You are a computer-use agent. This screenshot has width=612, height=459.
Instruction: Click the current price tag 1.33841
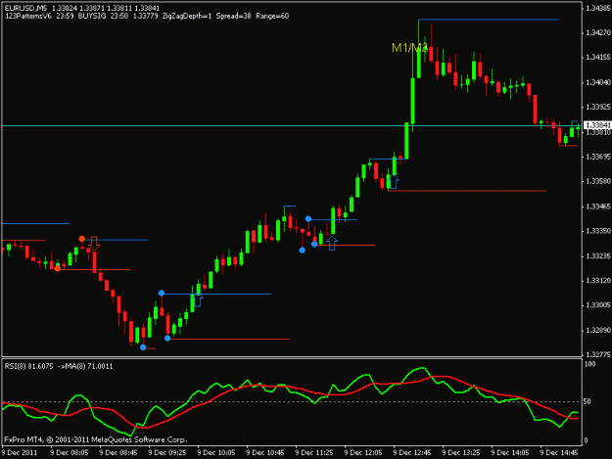(x=598, y=125)
